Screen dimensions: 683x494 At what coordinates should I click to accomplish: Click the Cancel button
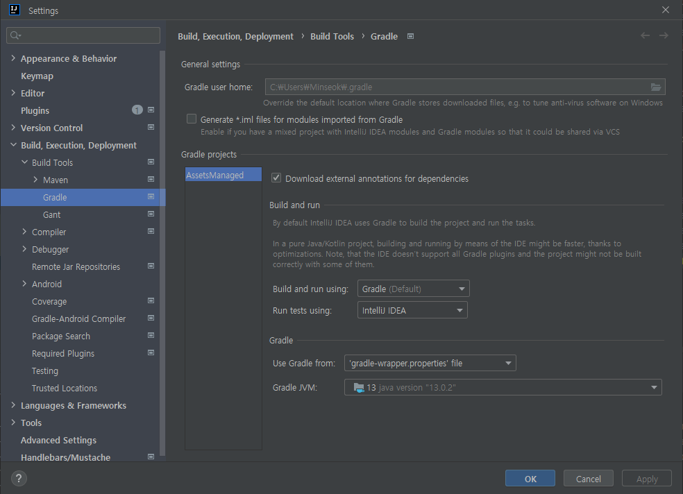[x=588, y=478]
